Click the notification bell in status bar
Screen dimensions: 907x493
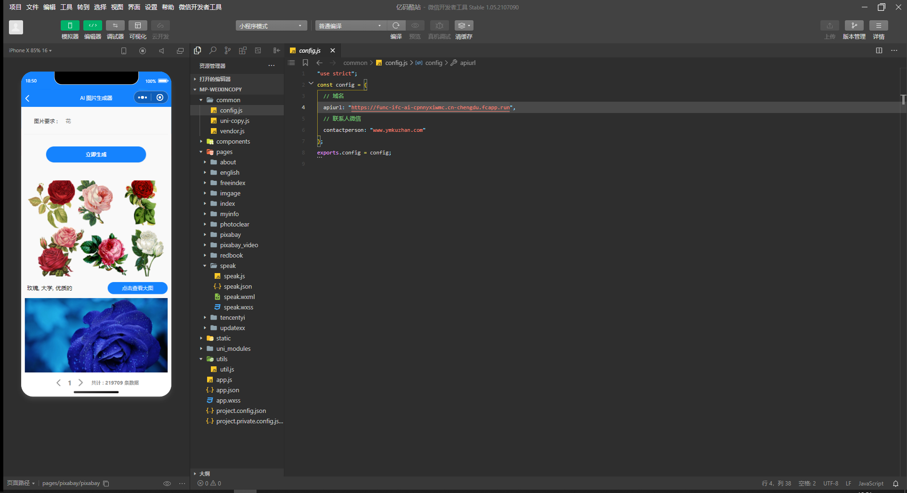pyautogui.click(x=895, y=484)
